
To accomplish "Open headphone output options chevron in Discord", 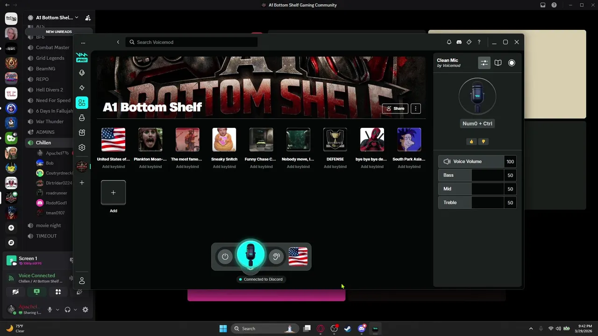I will 75,309.
